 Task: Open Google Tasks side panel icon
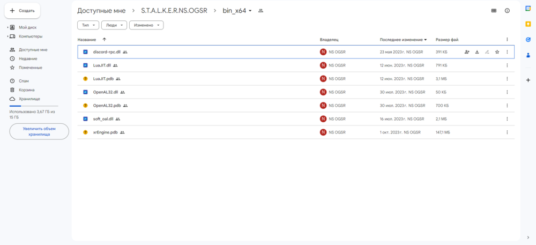[528, 40]
